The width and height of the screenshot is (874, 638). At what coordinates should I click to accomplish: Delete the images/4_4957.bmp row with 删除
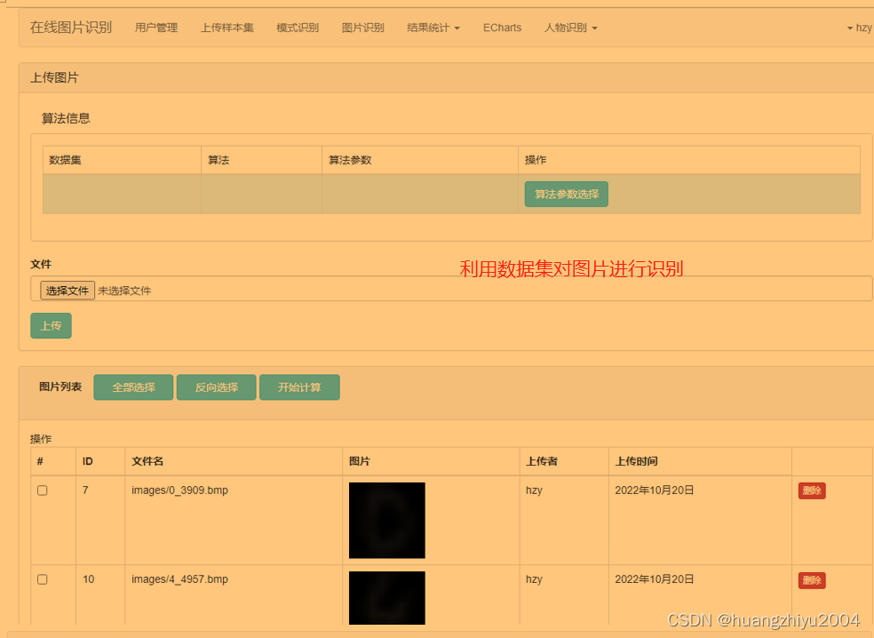point(812,580)
